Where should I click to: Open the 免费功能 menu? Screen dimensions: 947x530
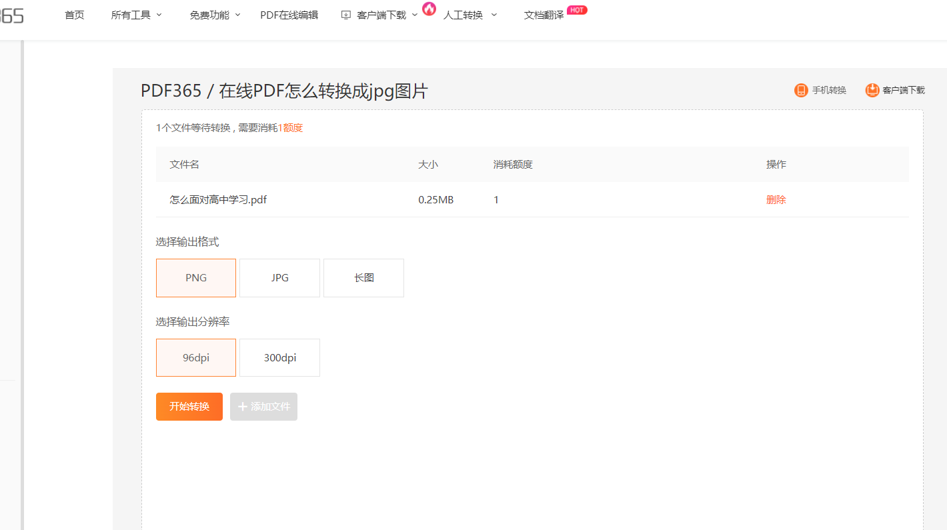pyautogui.click(x=209, y=15)
